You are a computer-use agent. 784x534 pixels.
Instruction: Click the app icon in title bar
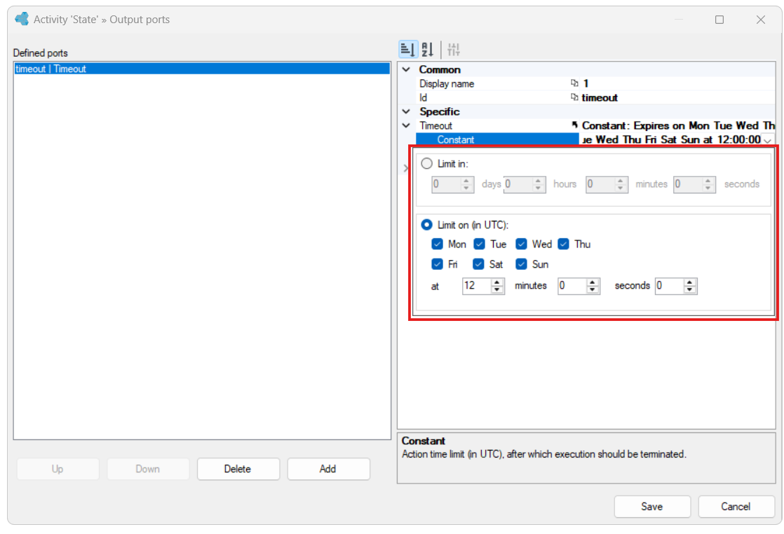click(x=22, y=19)
